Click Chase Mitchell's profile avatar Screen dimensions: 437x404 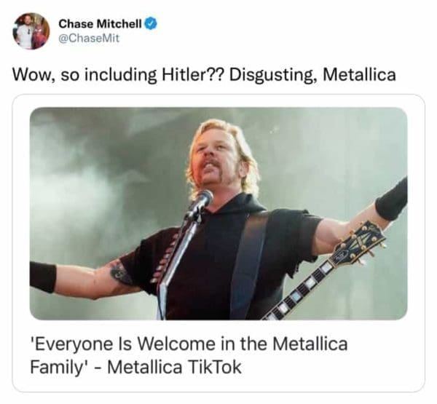point(31,31)
